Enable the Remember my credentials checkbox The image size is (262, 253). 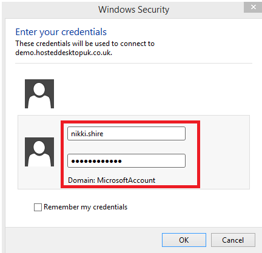pos(38,207)
